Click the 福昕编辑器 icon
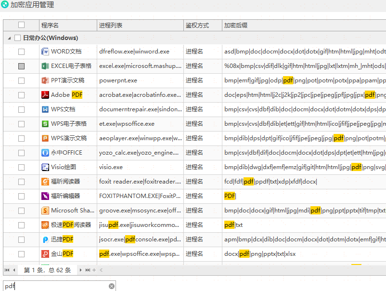The height and width of the screenshot is (291, 386). coord(45,196)
